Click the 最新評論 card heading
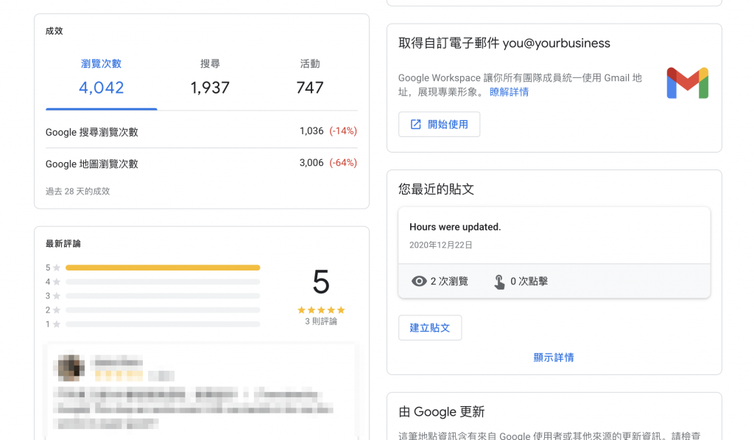The image size is (754, 440). tap(63, 244)
